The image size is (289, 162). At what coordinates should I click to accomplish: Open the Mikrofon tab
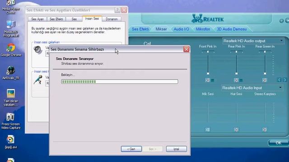[203, 29]
